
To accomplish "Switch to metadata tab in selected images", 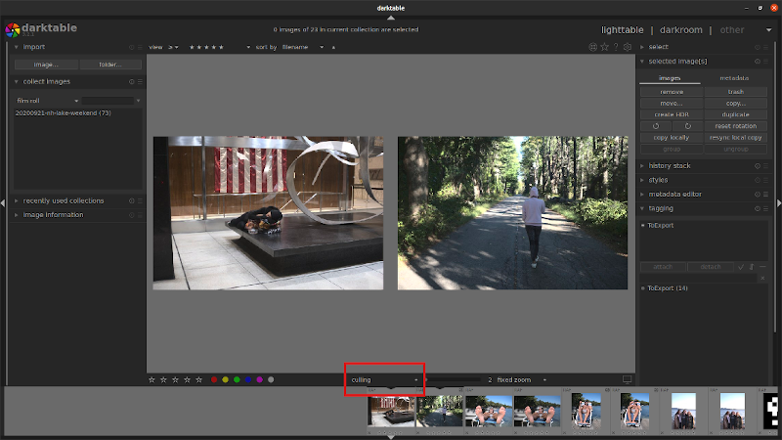I will (734, 78).
